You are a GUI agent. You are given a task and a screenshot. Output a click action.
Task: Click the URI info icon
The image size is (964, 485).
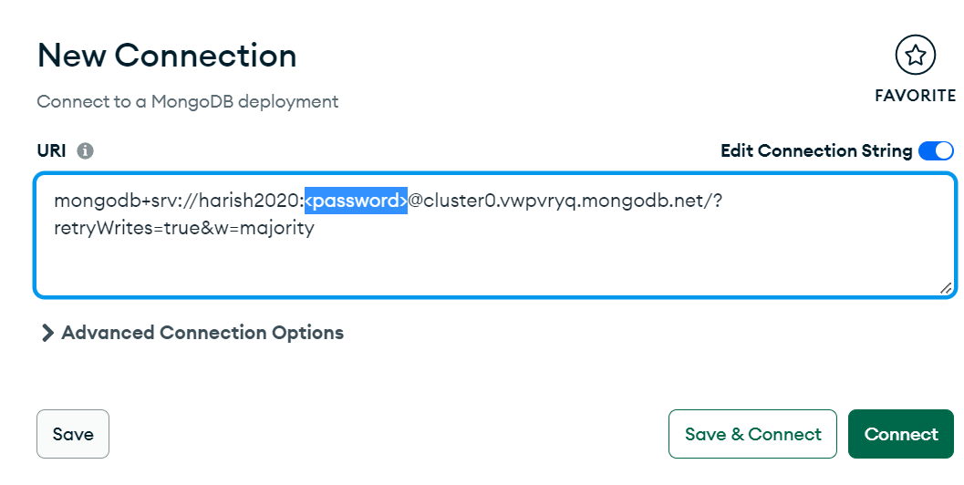tap(86, 151)
